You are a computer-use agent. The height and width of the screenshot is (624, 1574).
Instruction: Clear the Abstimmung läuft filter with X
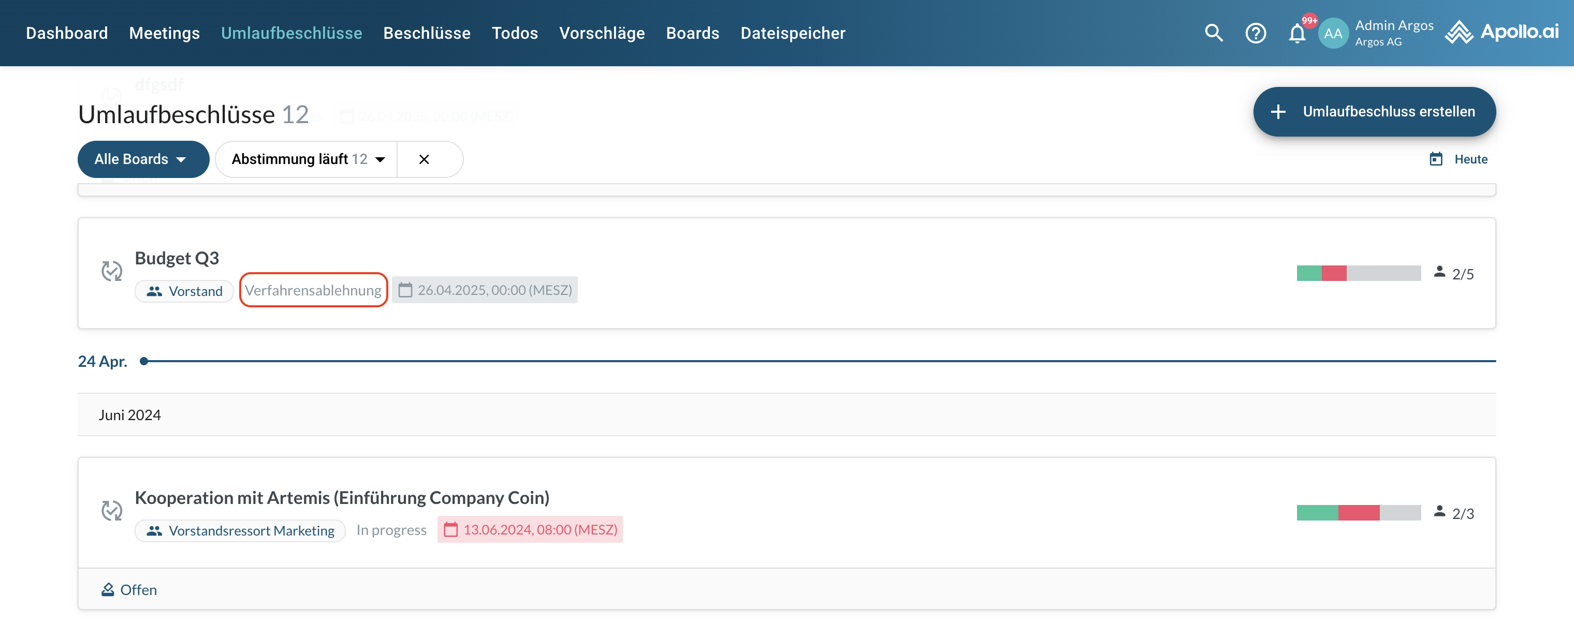coord(424,159)
